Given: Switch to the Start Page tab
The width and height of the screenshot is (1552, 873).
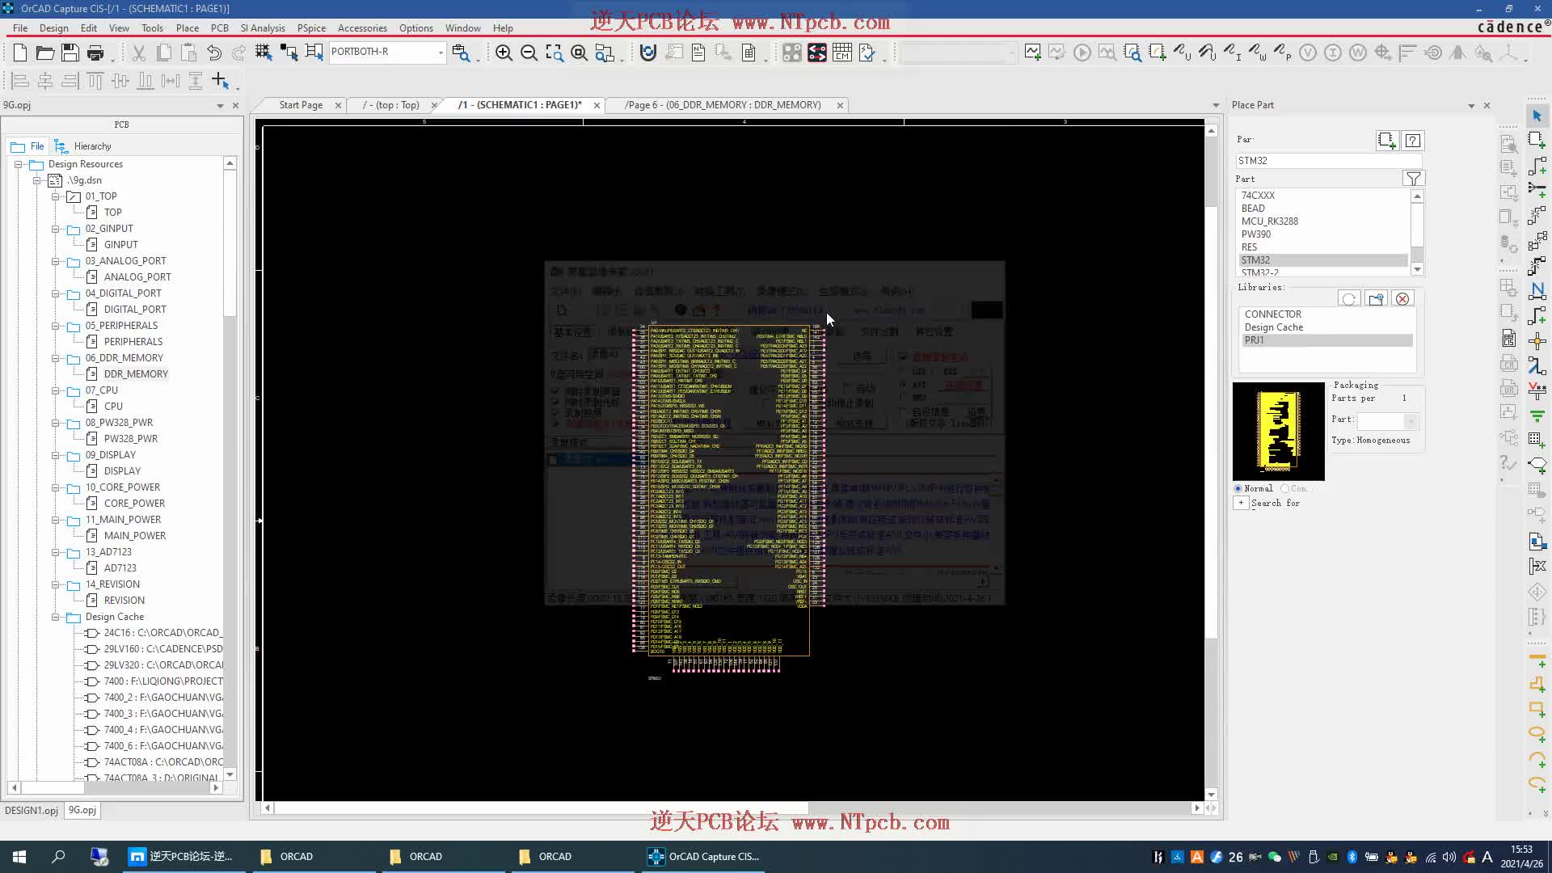Looking at the screenshot, I should (x=301, y=105).
